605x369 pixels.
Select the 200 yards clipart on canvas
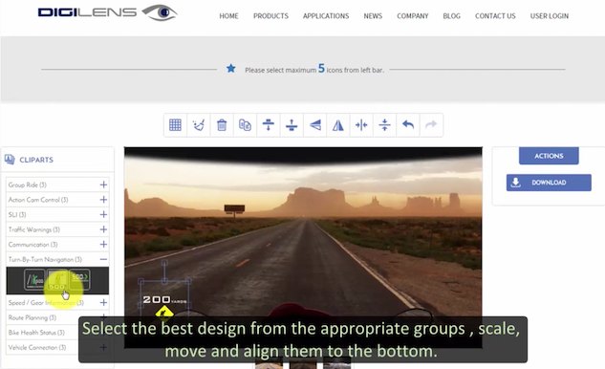[x=164, y=299]
